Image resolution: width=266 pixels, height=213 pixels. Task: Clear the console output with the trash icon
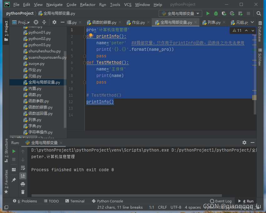[x=23, y=192]
